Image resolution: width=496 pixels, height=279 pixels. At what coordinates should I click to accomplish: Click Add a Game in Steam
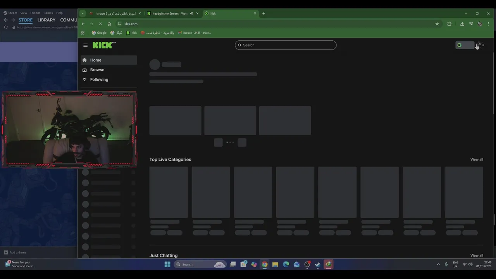point(15,252)
